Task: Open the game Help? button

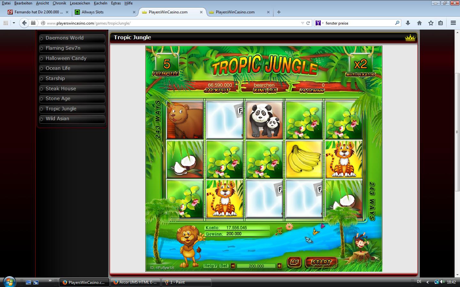Action: [211, 266]
